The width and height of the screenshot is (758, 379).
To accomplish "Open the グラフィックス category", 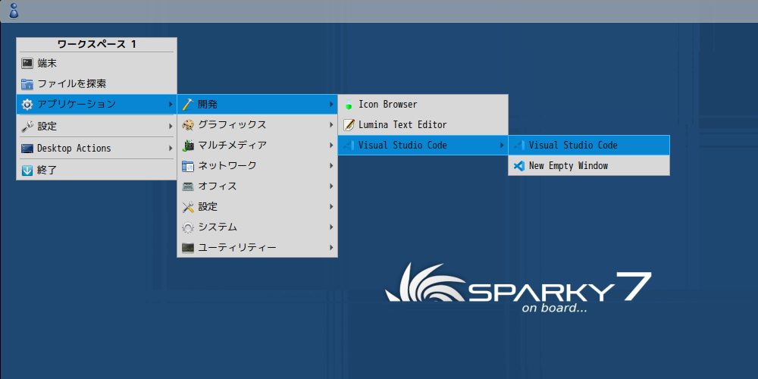I will tap(257, 125).
